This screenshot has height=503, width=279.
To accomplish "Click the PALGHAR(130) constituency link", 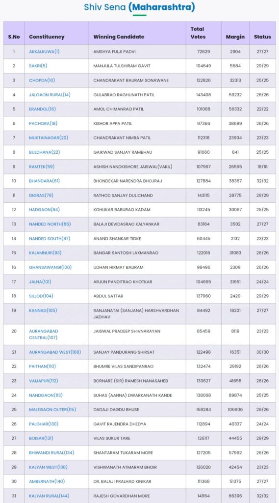I will point(44,424).
